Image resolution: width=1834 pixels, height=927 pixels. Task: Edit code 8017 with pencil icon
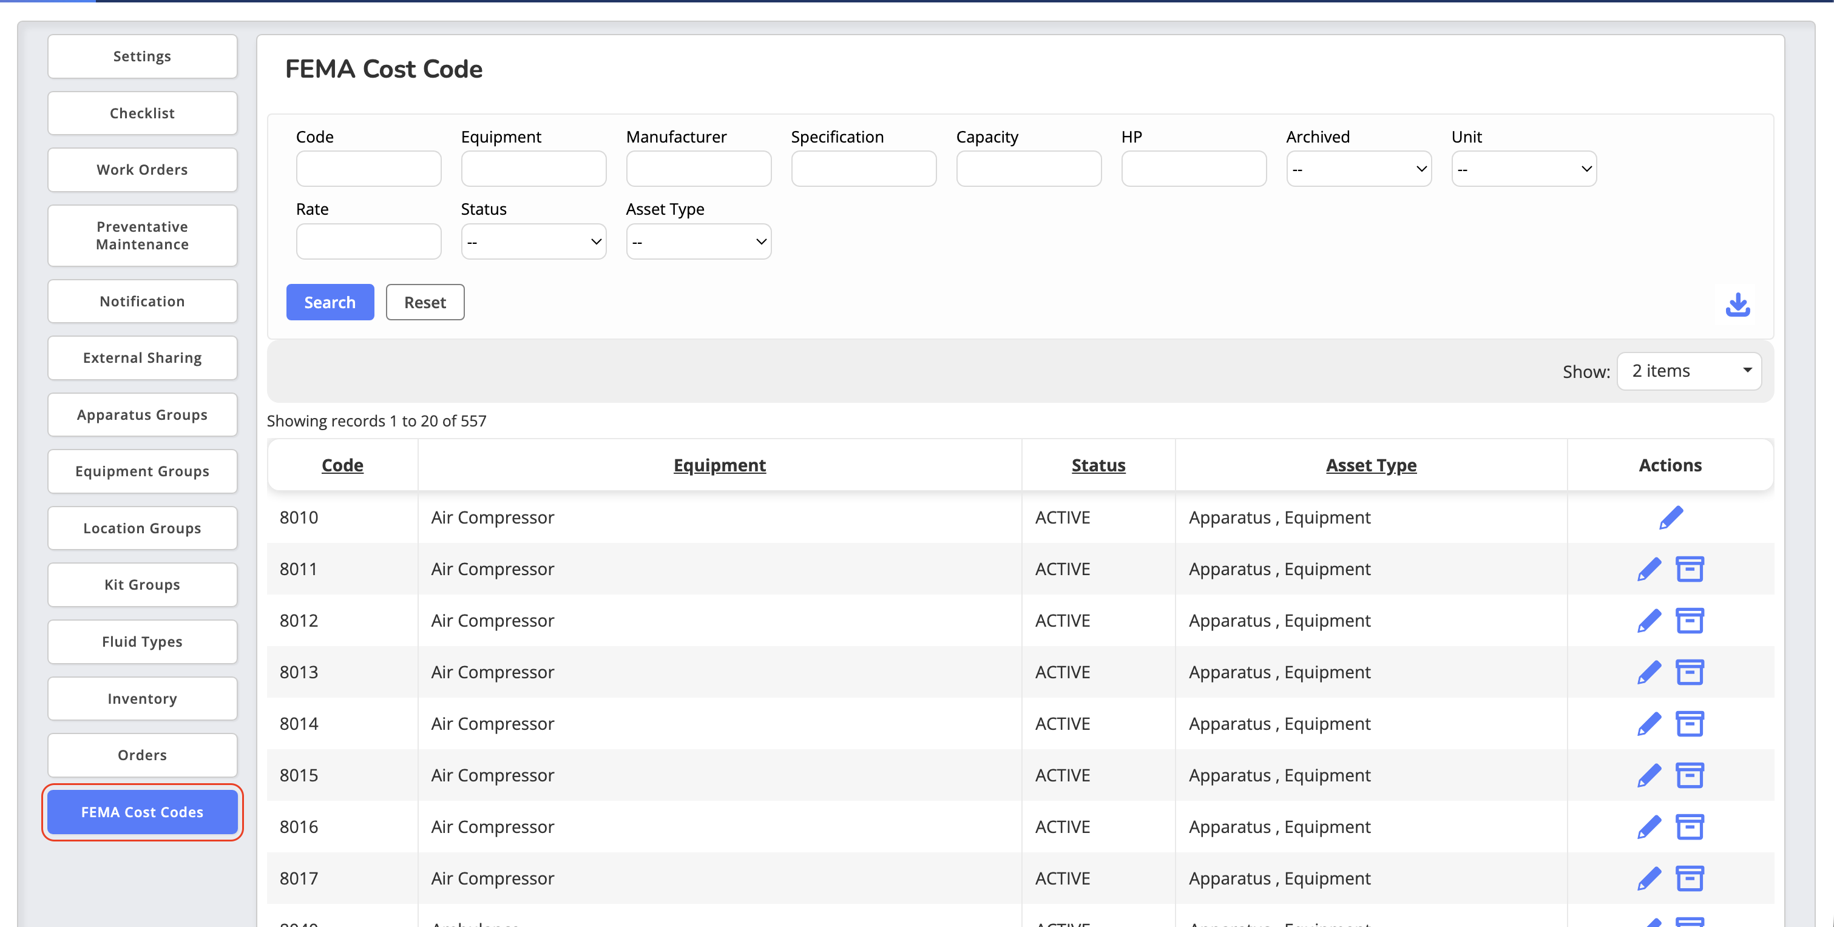[x=1648, y=878]
